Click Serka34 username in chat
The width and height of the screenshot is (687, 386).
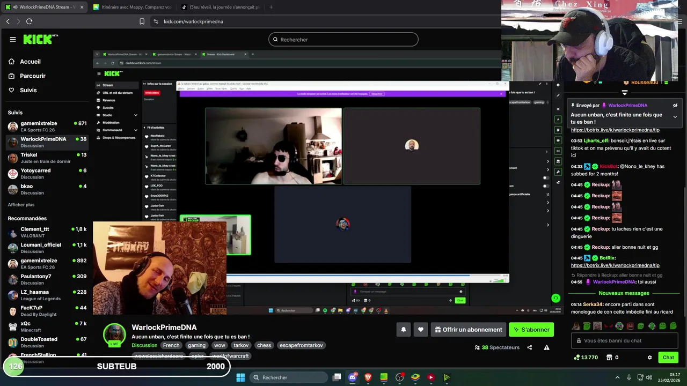pos(593,304)
